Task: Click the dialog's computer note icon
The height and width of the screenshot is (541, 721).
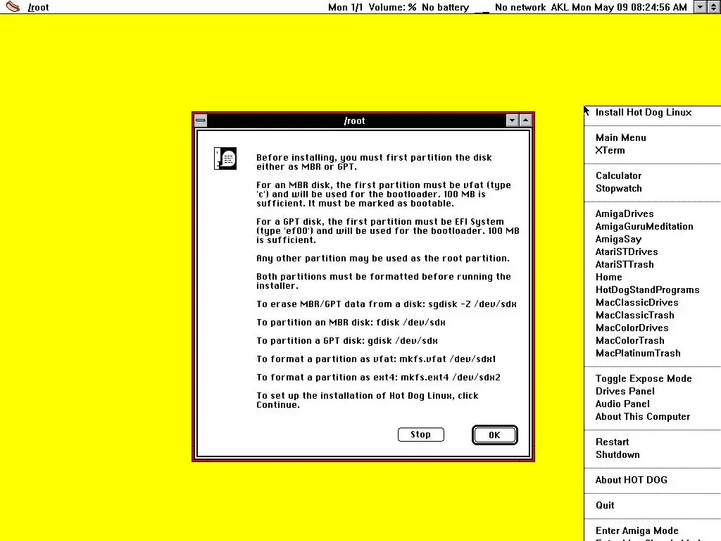Action: point(225,158)
